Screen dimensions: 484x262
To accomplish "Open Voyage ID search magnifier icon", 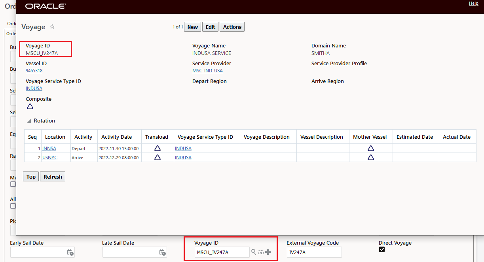I will [x=254, y=252].
